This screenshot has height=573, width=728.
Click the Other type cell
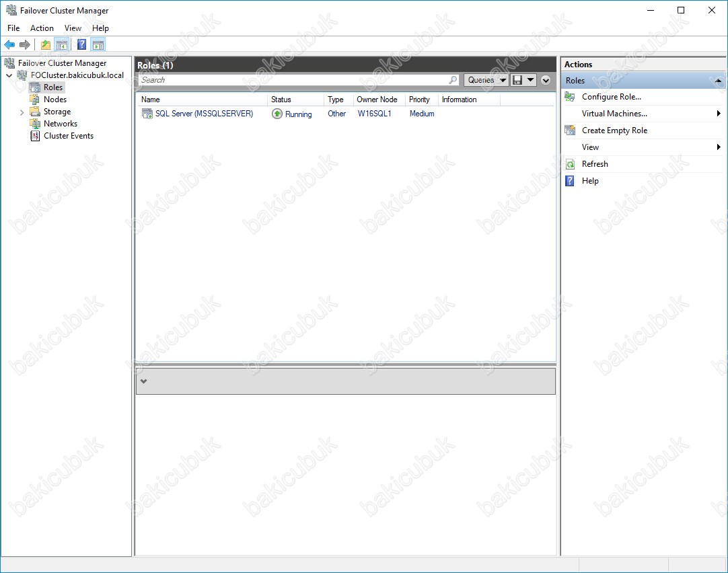tap(336, 114)
